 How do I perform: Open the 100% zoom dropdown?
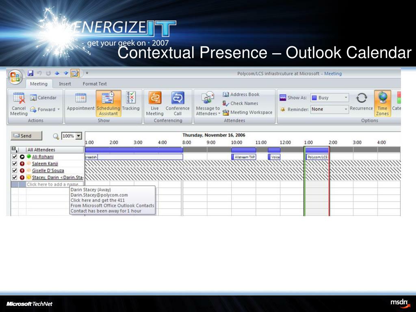pyautogui.click(x=78, y=136)
